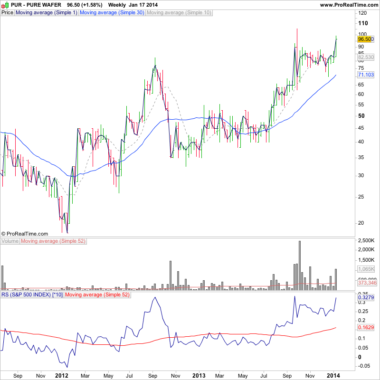
Task: Click the 20 price axis label
Action: [361, 223]
